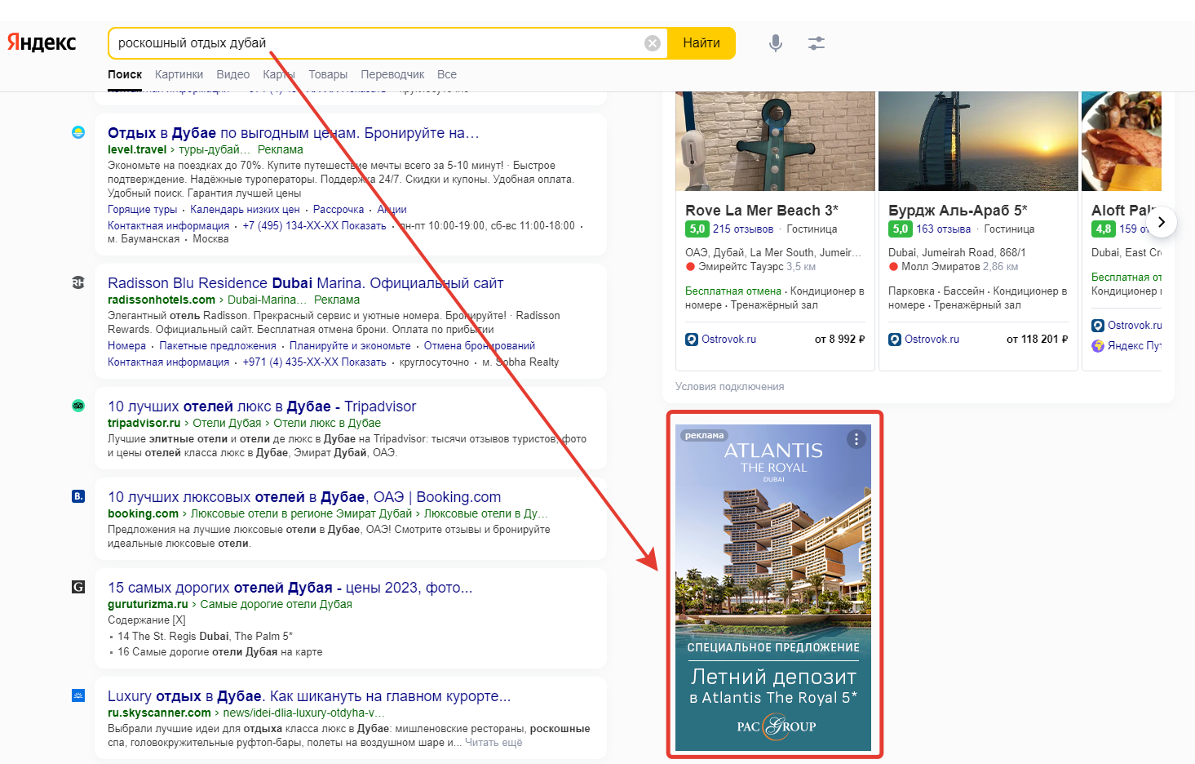Click the Номера sitelink under Radisson
The height and width of the screenshot is (764, 1195).
pos(126,346)
